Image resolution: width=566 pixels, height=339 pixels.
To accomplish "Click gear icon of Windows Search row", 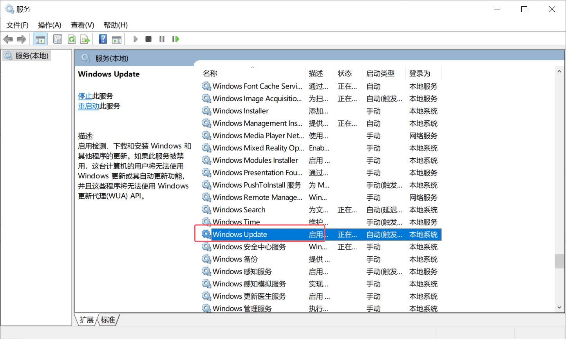I will coord(206,210).
